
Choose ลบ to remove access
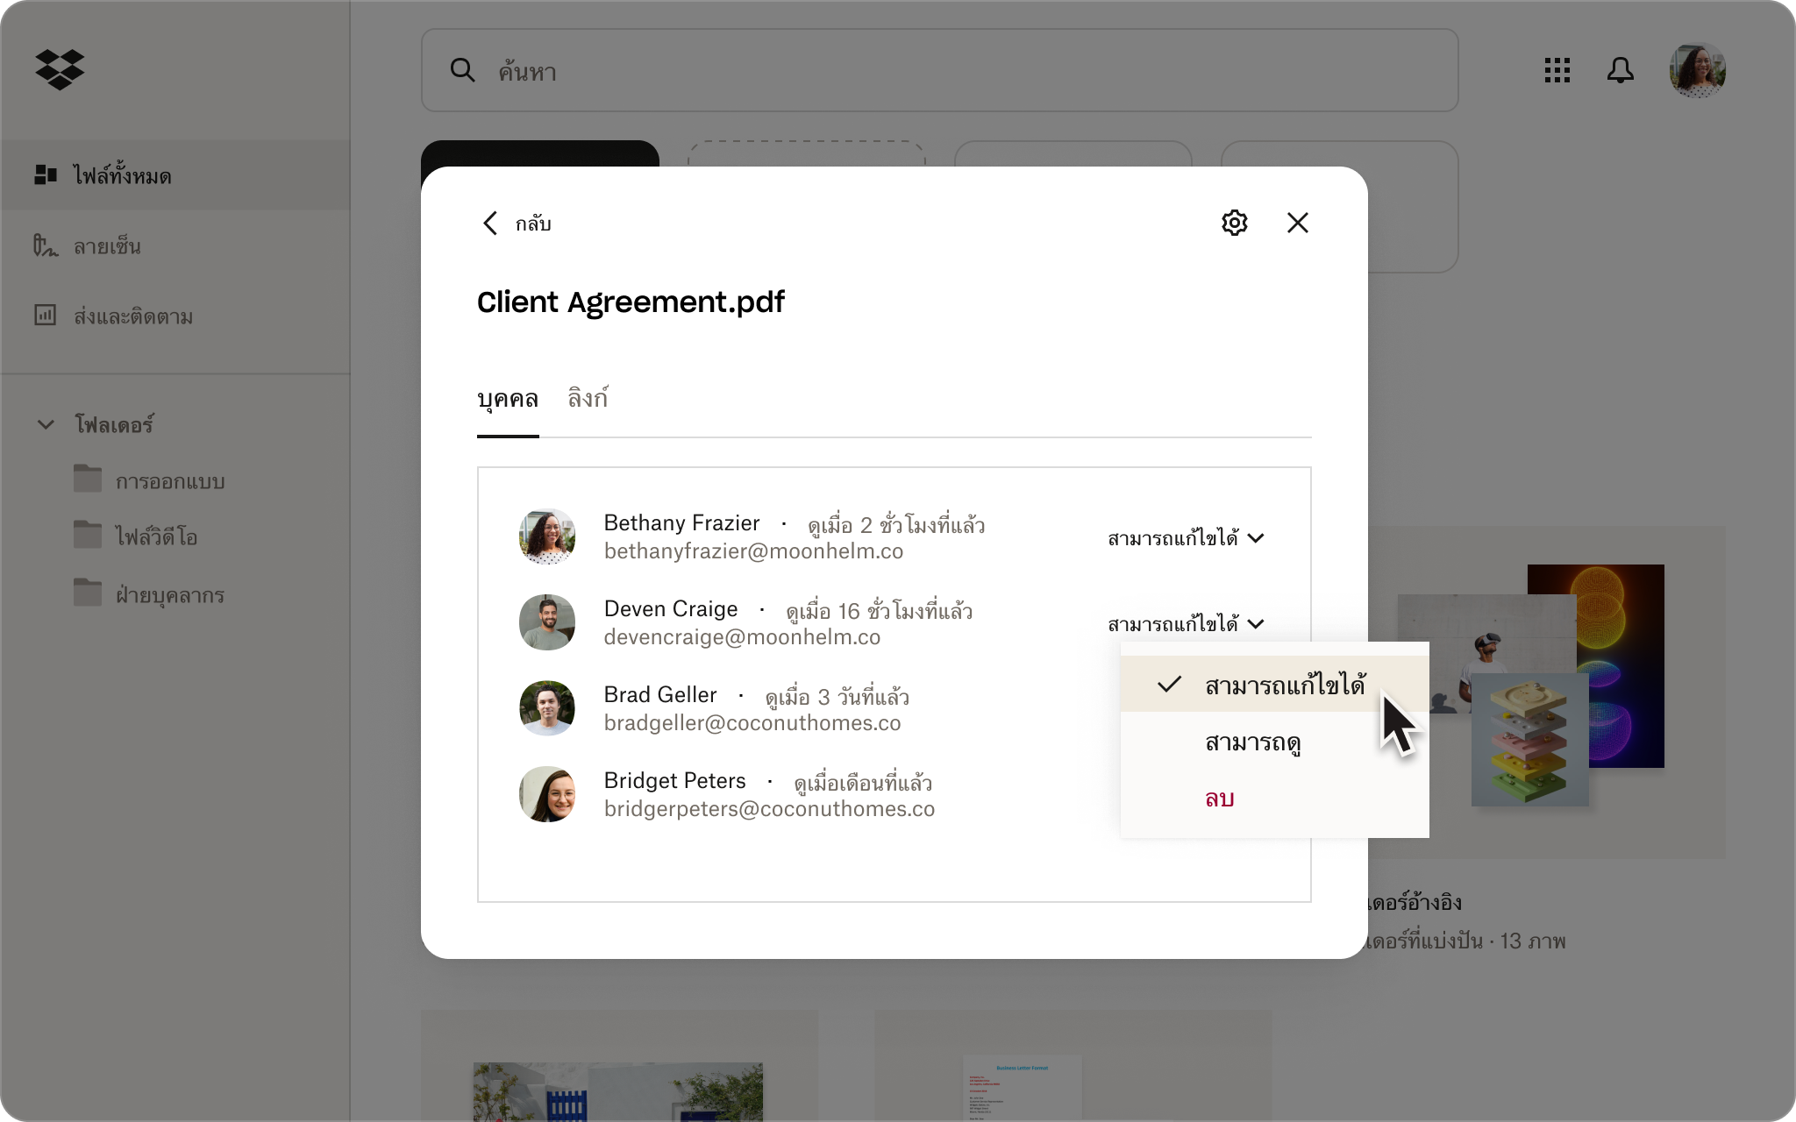click(1274, 799)
